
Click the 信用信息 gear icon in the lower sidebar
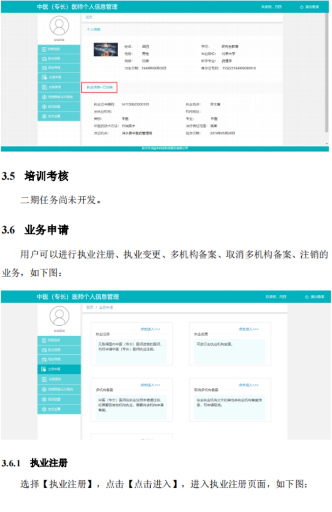point(44,399)
